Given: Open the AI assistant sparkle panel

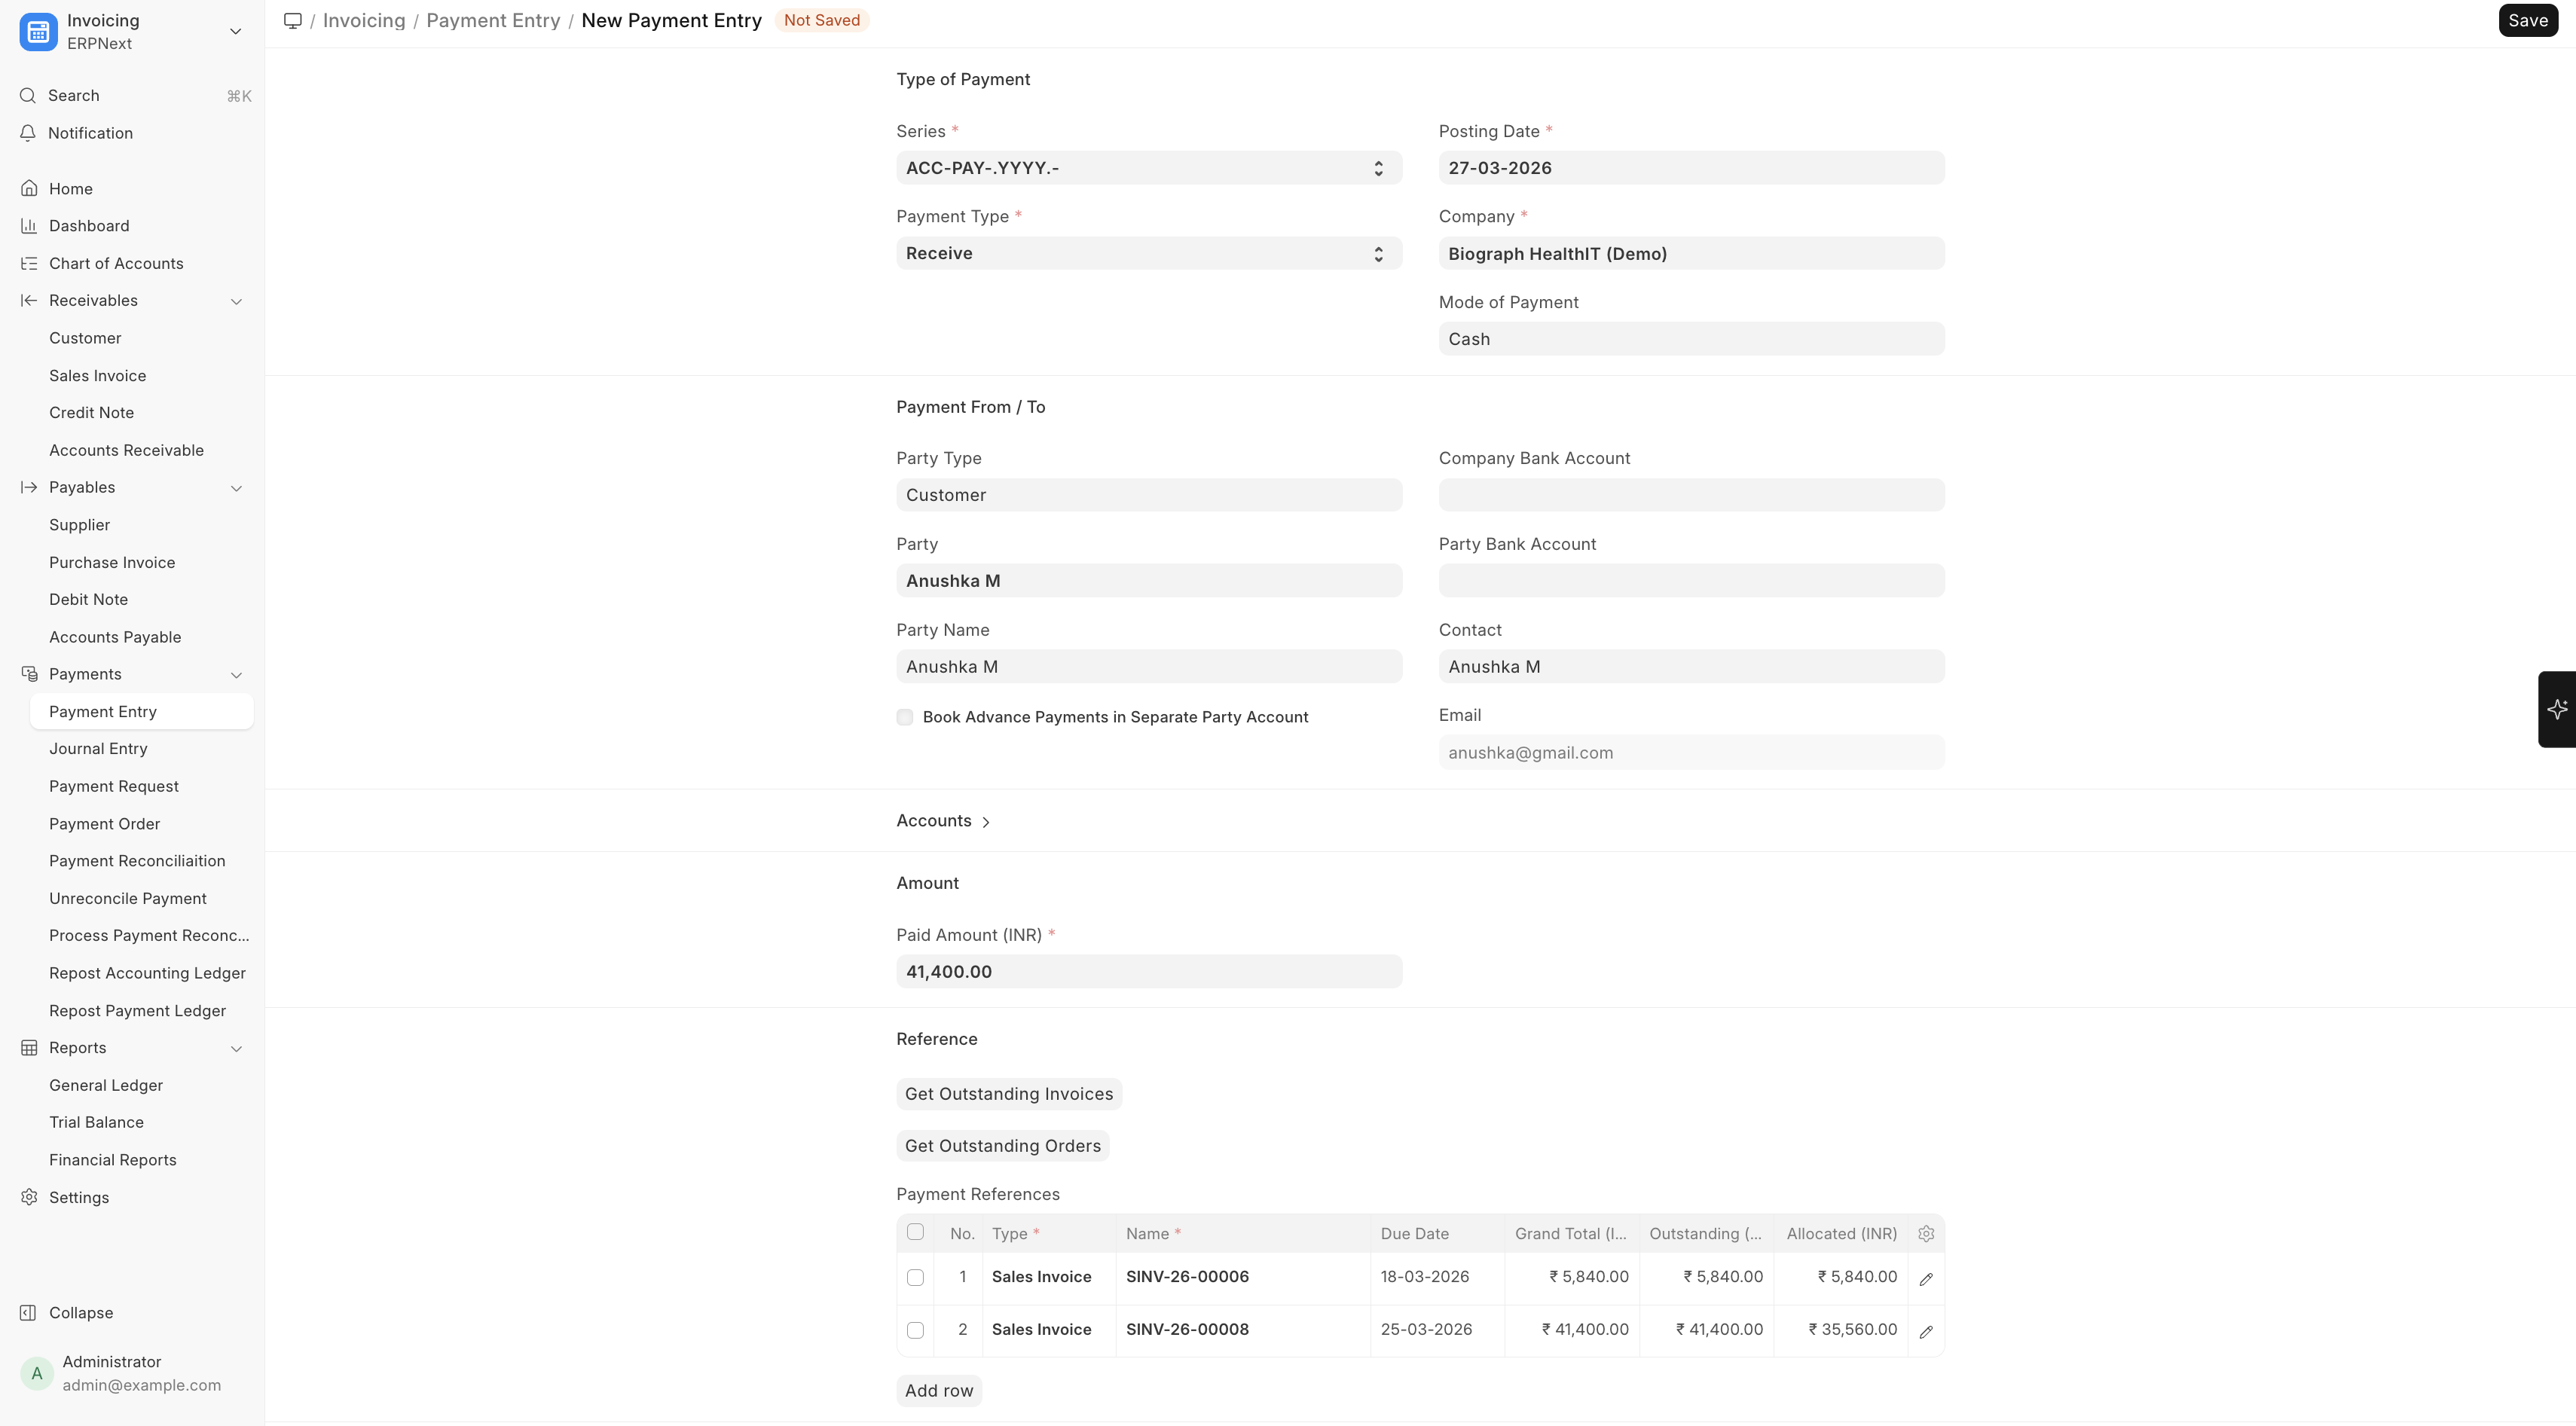Looking at the screenshot, I should pyautogui.click(x=2557, y=709).
